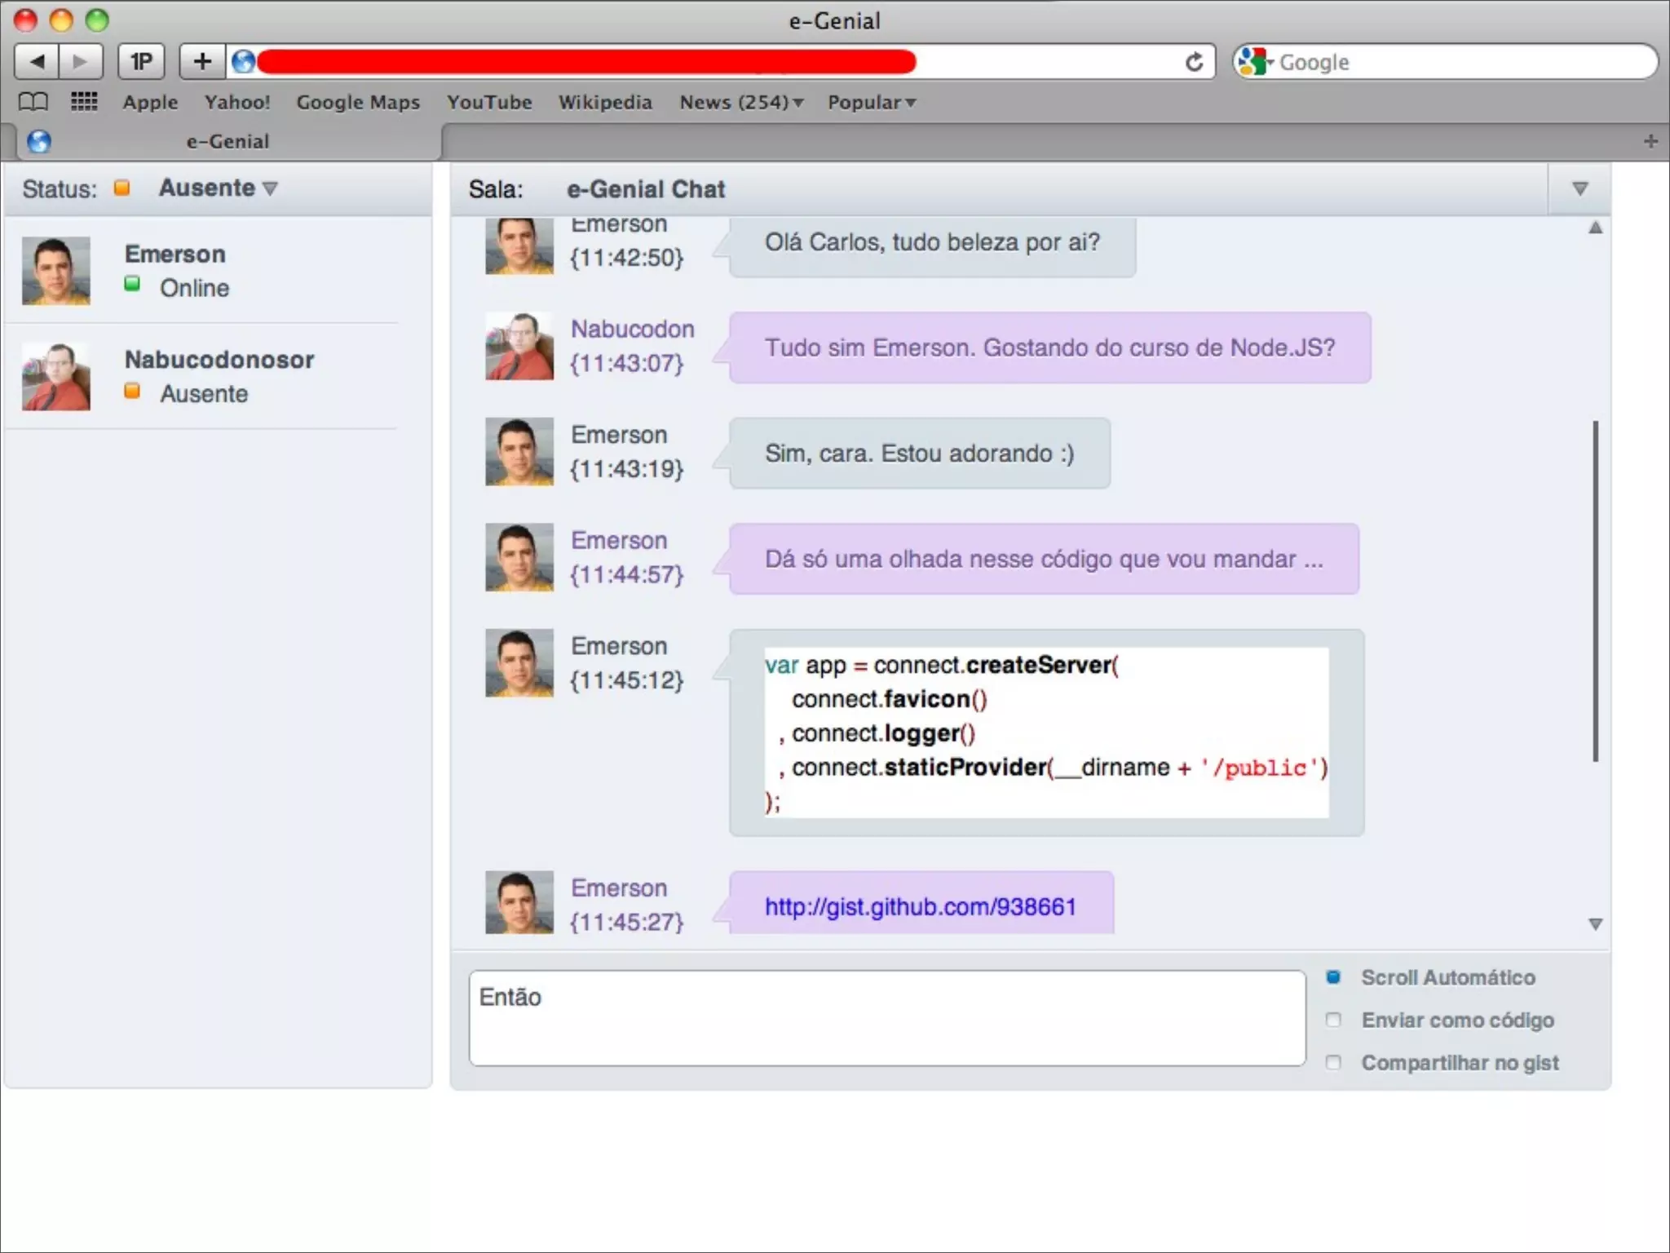Reload the page with the refresh icon
This screenshot has height=1253, width=1670.
pyautogui.click(x=1194, y=62)
